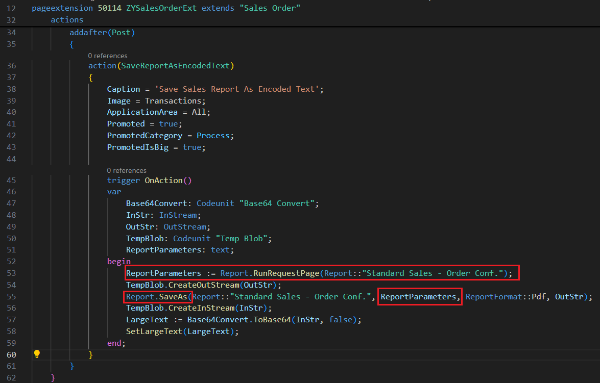600x383 pixels.
Task: Click the highlighted Report.SaveAs call
Action: [157, 296]
